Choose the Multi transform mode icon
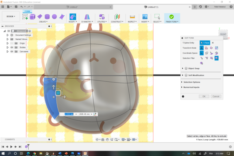234x156 pixels. (201, 48)
